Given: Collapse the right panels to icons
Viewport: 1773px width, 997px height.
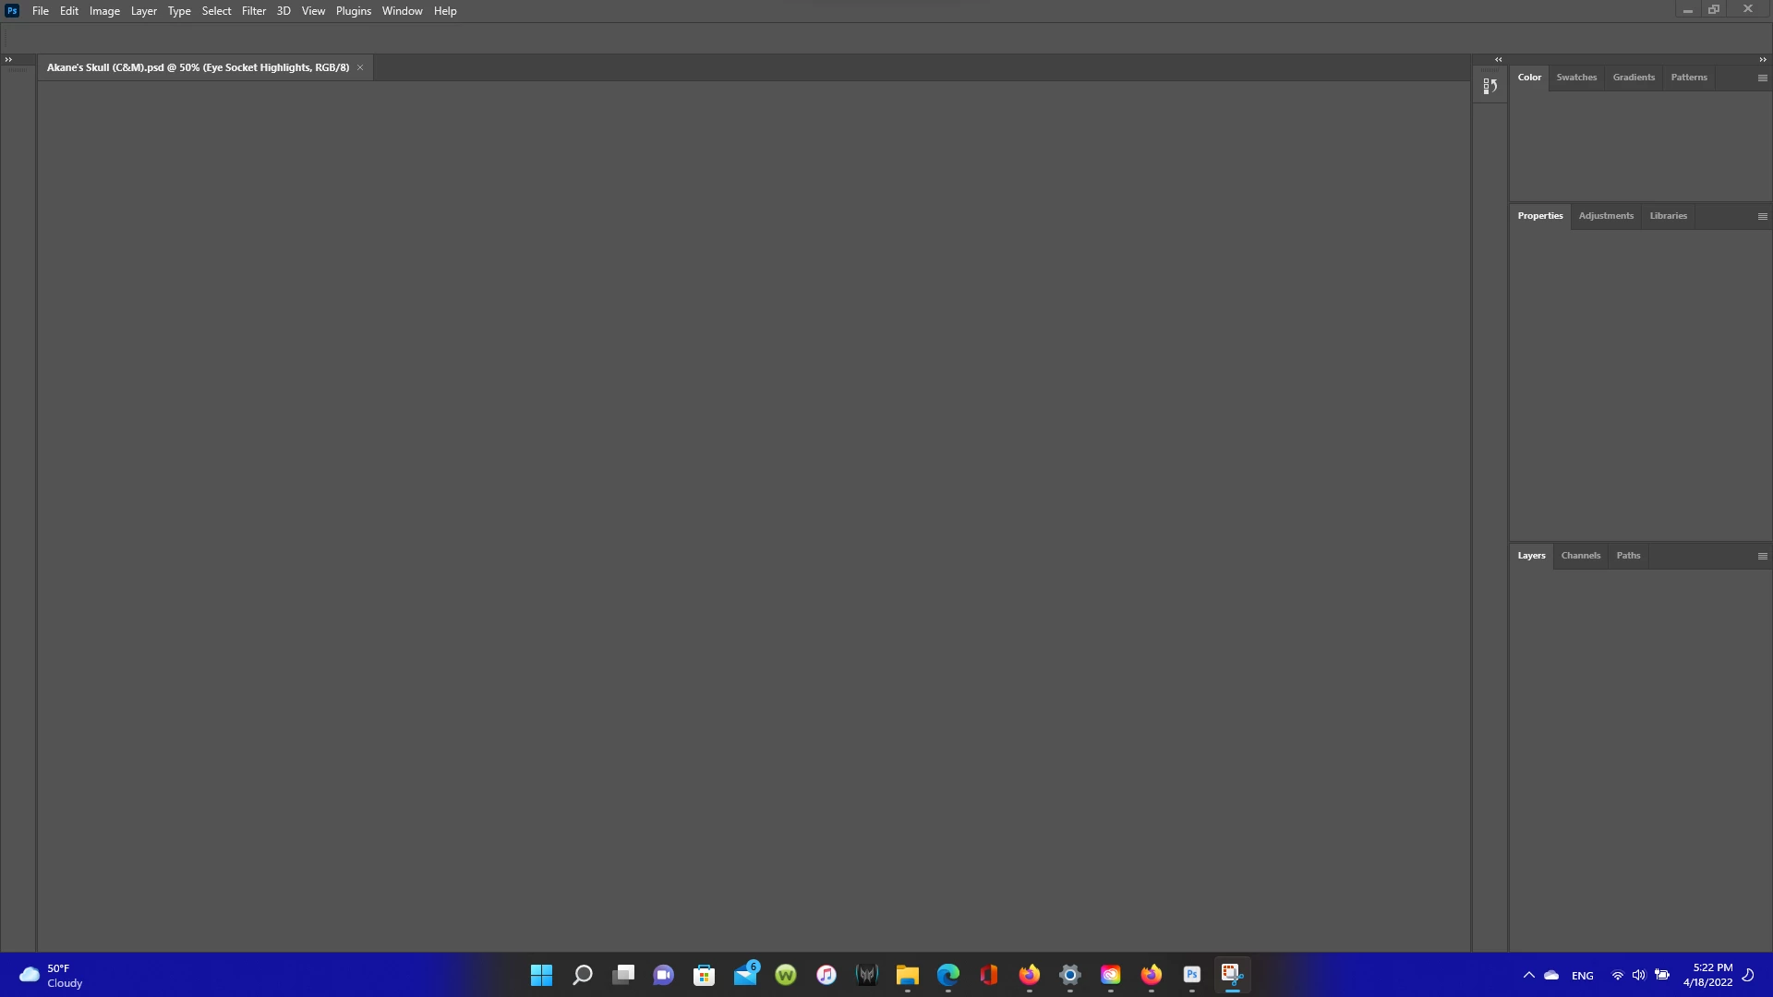Looking at the screenshot, I should click(x=1762, y=60).
